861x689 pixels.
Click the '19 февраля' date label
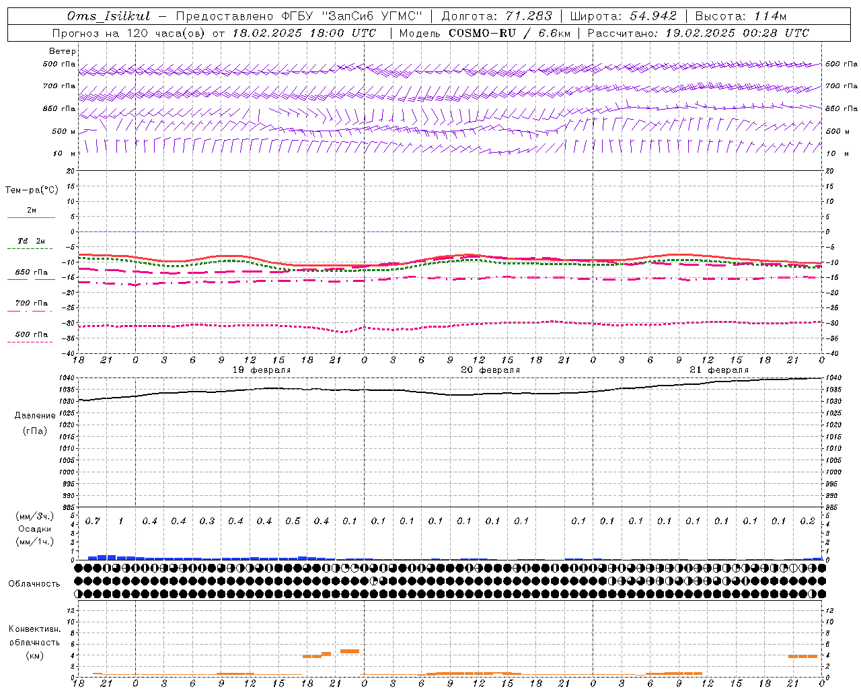coord(262,370)
